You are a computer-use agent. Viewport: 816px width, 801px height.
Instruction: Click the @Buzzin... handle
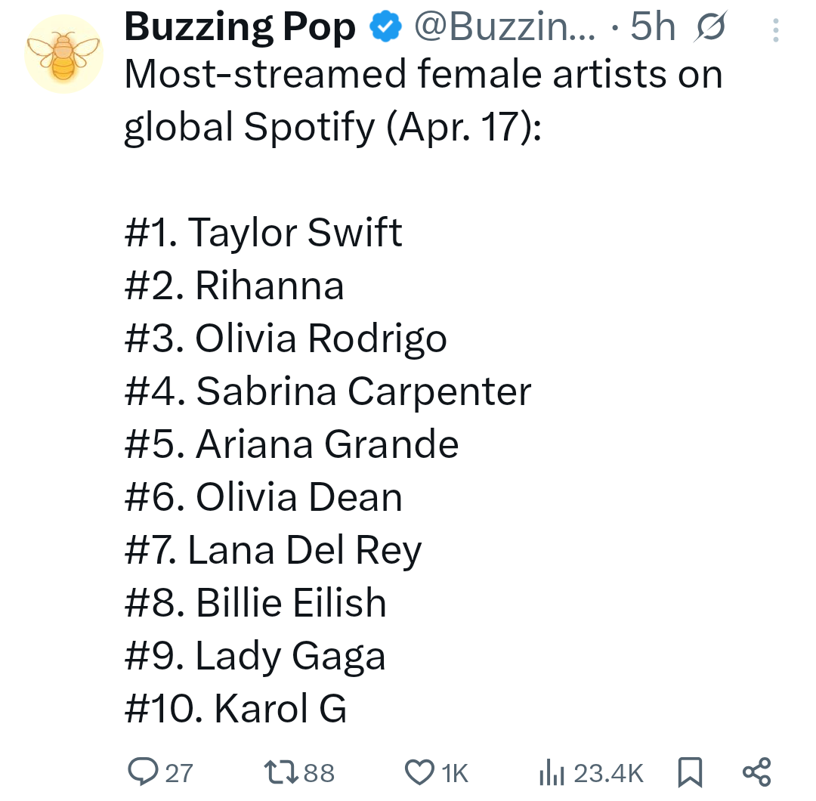505,27
